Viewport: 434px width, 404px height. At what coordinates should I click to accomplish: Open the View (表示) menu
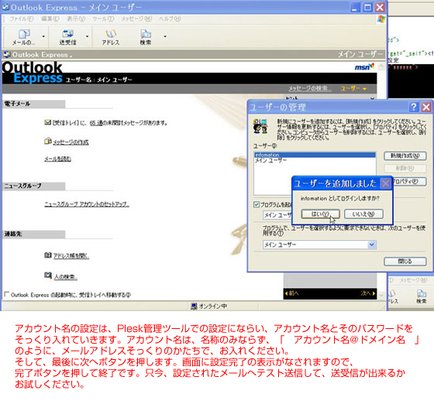tap(76, 19)
